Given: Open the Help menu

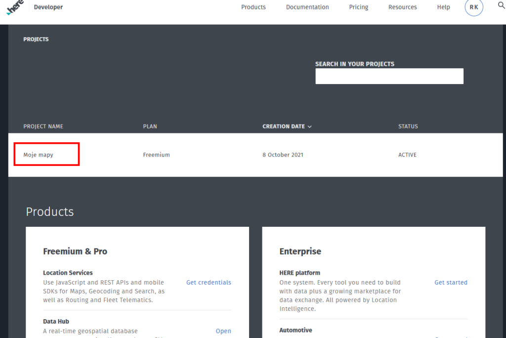Looking at the screenshot, I should tap(443, 7).
